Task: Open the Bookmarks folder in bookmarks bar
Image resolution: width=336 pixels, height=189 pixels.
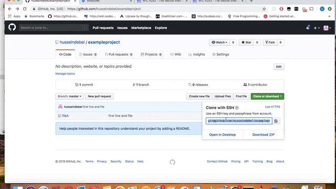Action: tap(34, 16)
